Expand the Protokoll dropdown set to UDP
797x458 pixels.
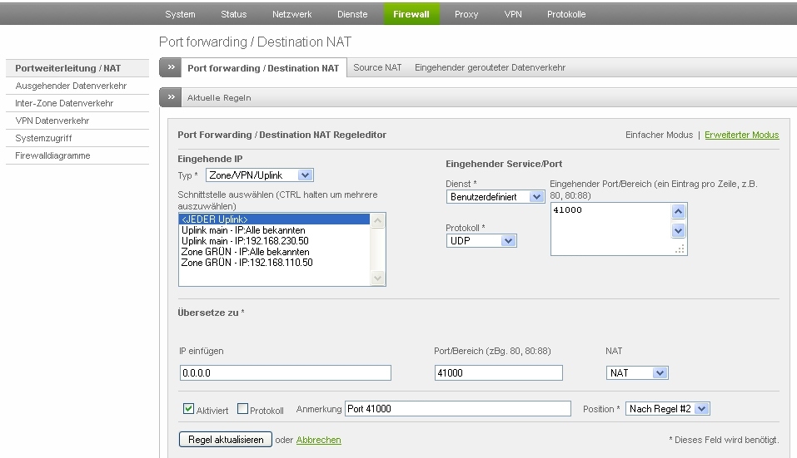[x=481, y=240]
